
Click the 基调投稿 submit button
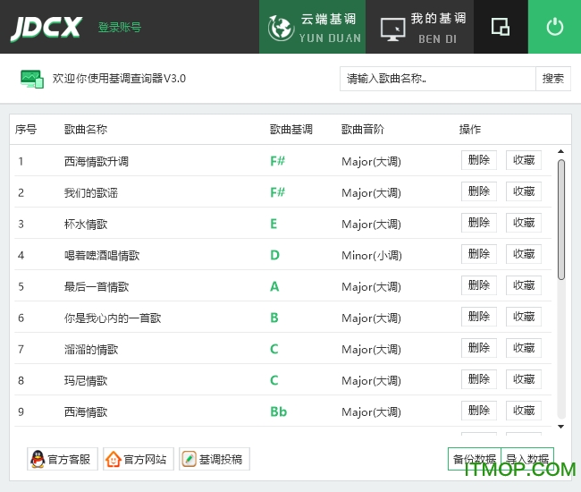point(215,459)
